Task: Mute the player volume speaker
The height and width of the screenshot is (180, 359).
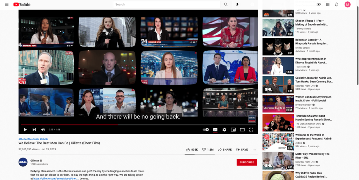Action: tap(43, 130)
